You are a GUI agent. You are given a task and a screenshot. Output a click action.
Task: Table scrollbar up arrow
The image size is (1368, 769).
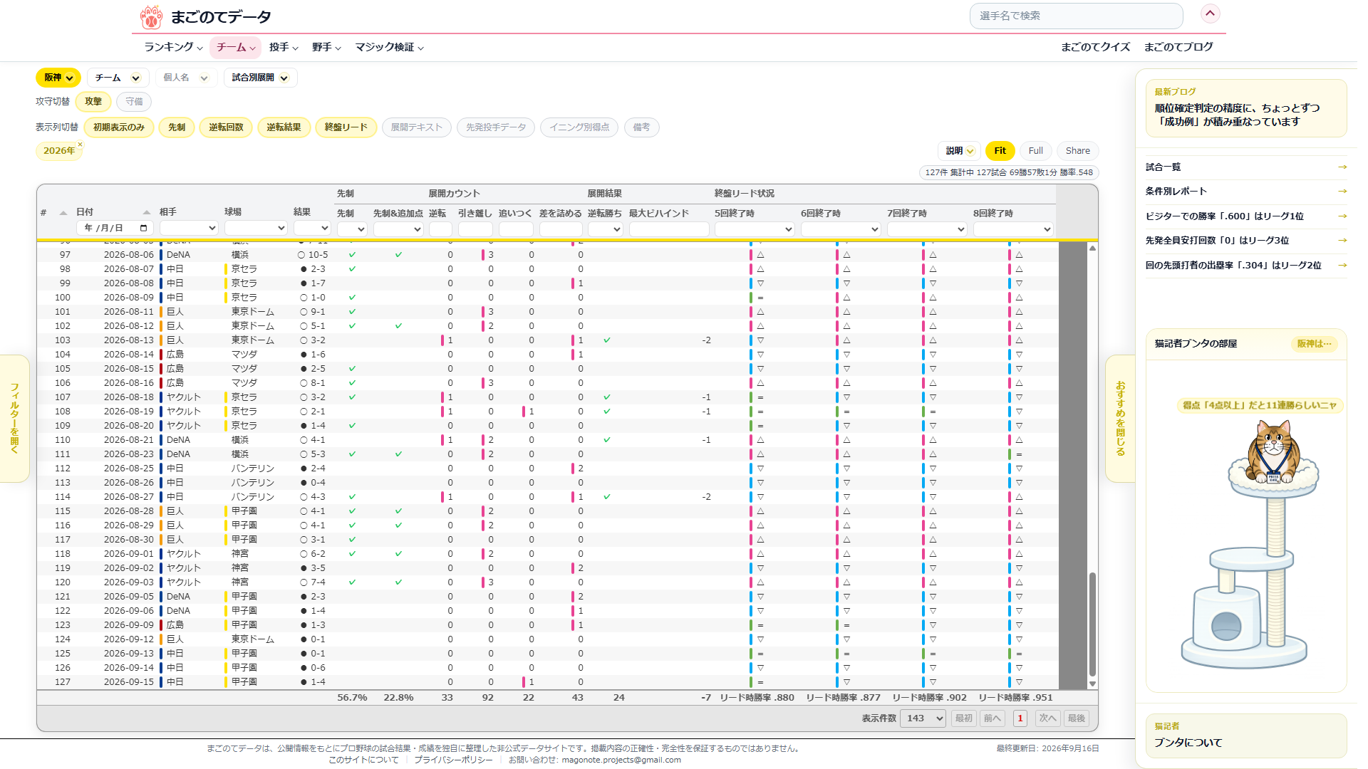[1092, 249]
